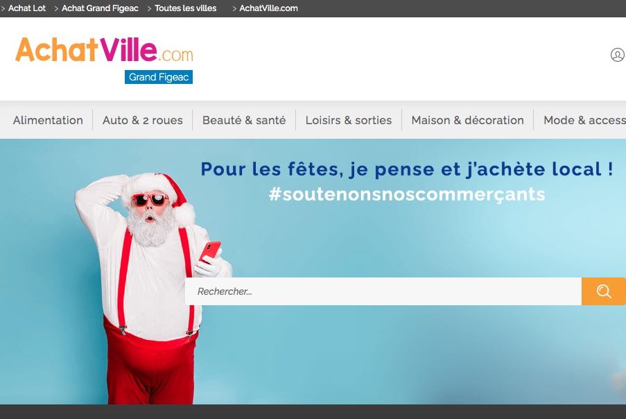
Task: Follow the Achat Grand Figeac link
Action: 100,8
